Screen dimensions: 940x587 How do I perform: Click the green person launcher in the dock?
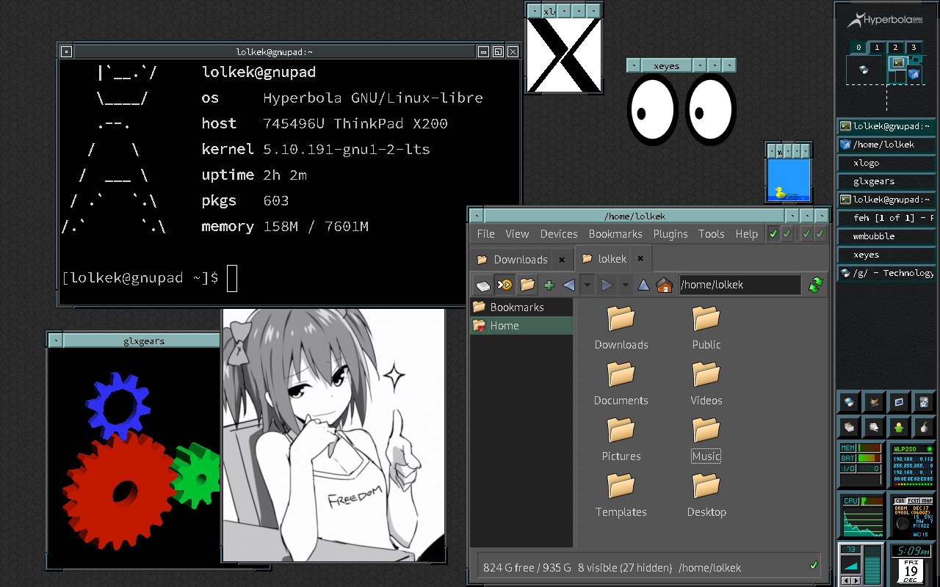pos(899,426)
